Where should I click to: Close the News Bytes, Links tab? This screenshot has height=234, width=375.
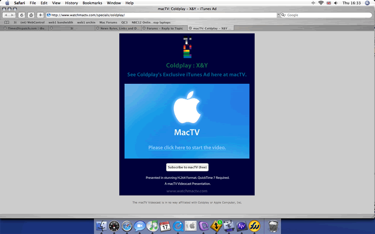(97, 28)
